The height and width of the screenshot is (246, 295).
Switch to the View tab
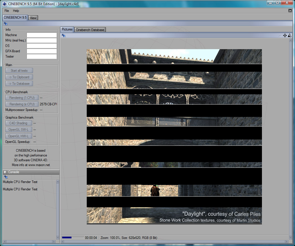33,18
